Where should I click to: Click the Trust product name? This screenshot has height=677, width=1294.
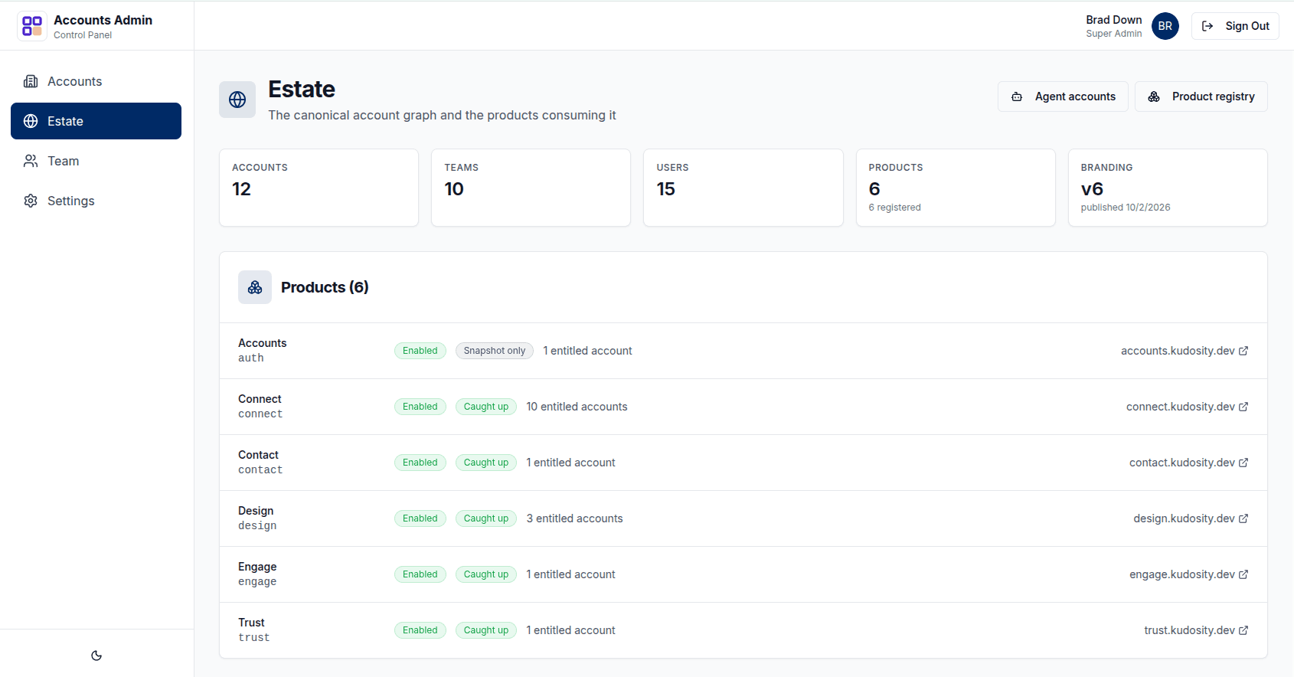(251, 623)
